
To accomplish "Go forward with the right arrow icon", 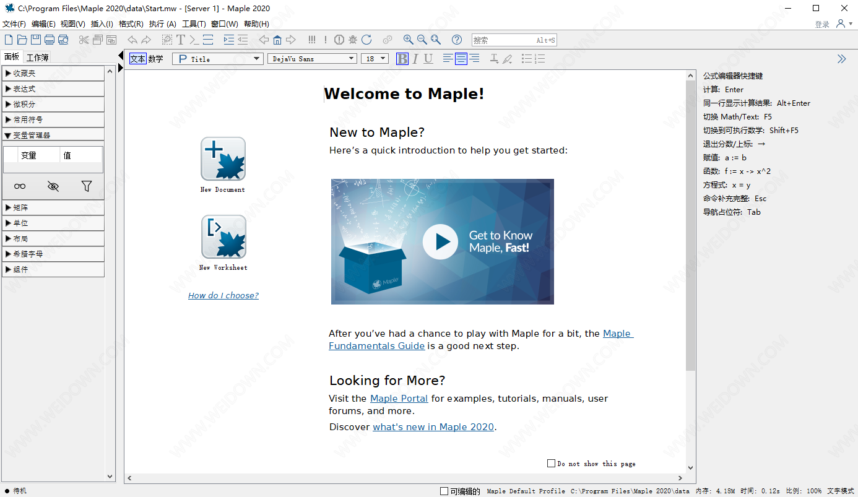I will [291, 40].
